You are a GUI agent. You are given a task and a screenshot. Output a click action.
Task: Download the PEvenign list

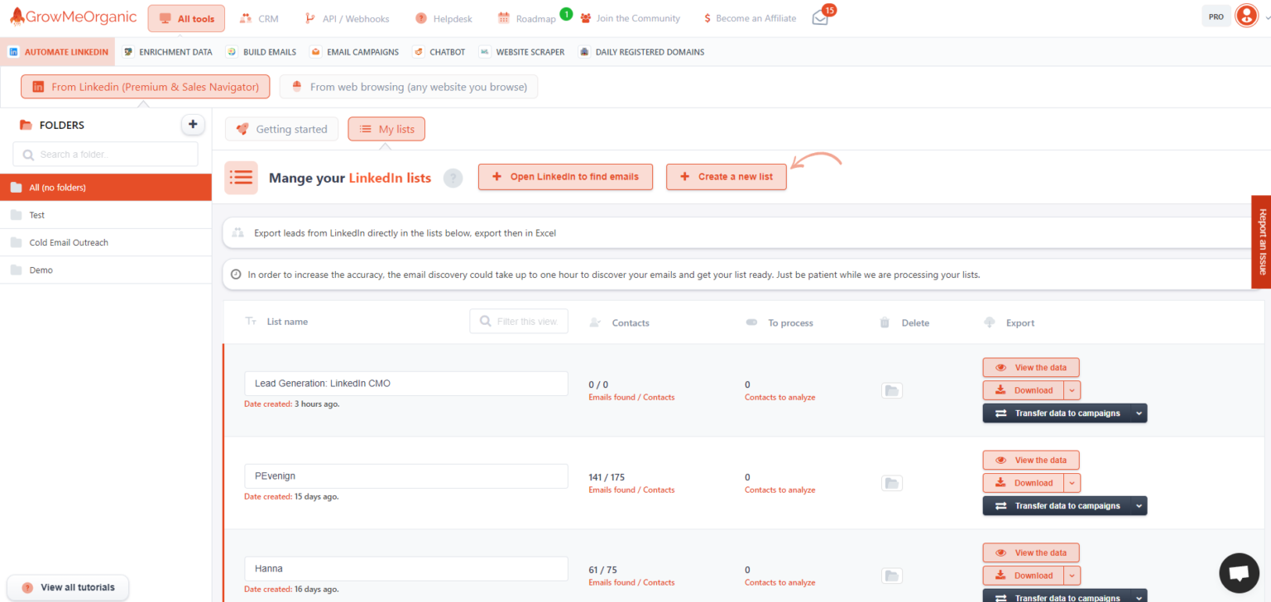coord(1024,483)
